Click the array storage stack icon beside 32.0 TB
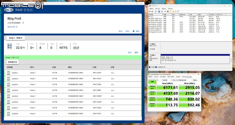This screenshot has height=125, width=235. pos(10,46)
